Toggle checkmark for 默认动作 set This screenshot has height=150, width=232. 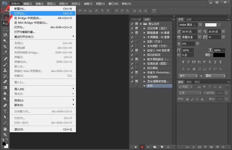[x=132, y=24]
